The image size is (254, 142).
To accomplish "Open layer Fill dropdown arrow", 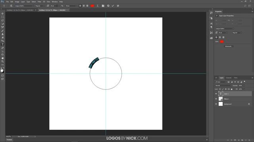I will point(244,89).
